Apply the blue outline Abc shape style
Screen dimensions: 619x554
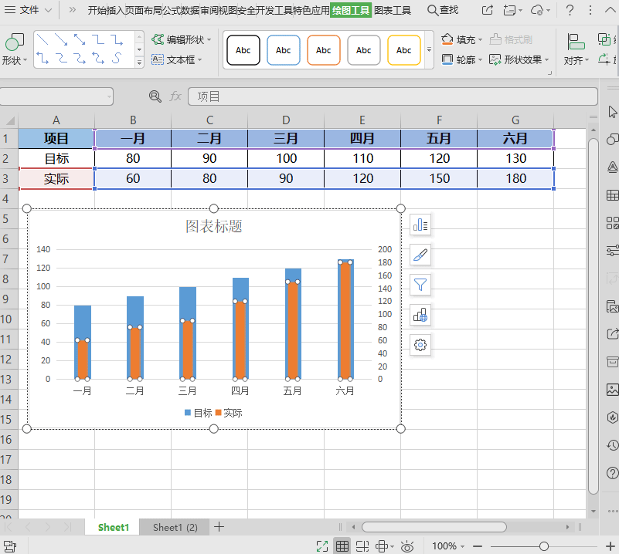click(x=284, y=50)
